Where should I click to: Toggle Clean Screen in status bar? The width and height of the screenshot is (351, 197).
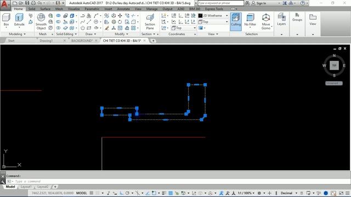tap(341, 193)
